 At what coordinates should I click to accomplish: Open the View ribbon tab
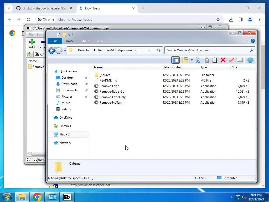tap(100, 41)
